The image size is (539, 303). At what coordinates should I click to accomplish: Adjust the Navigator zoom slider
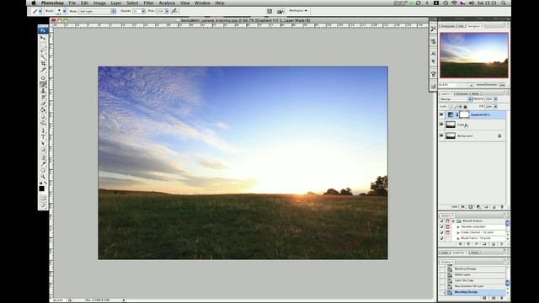point(487,85)
